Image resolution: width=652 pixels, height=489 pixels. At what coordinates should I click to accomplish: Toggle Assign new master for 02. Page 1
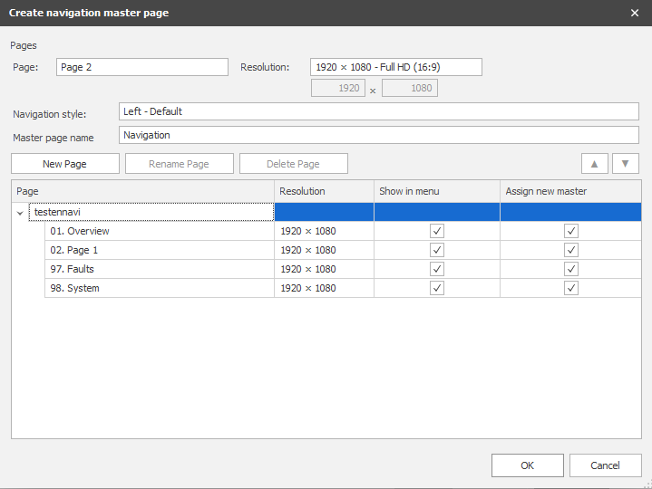click(x=571, y=250)
